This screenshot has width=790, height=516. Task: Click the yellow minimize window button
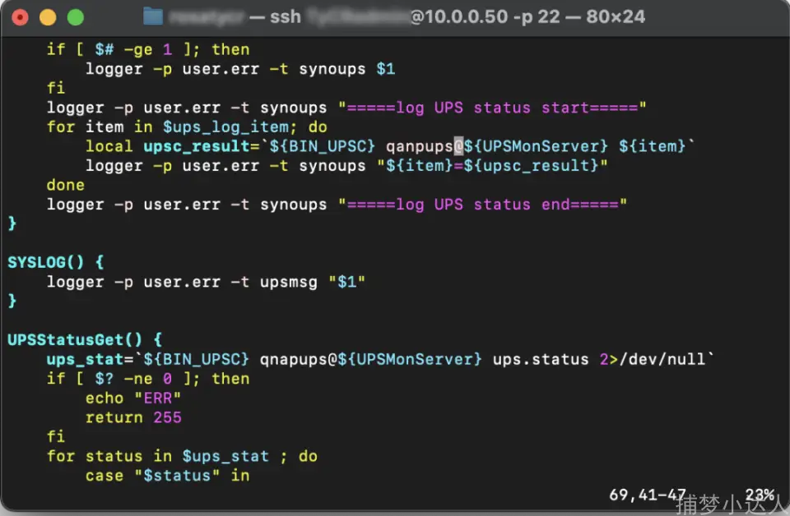click(x=48, y=17)
